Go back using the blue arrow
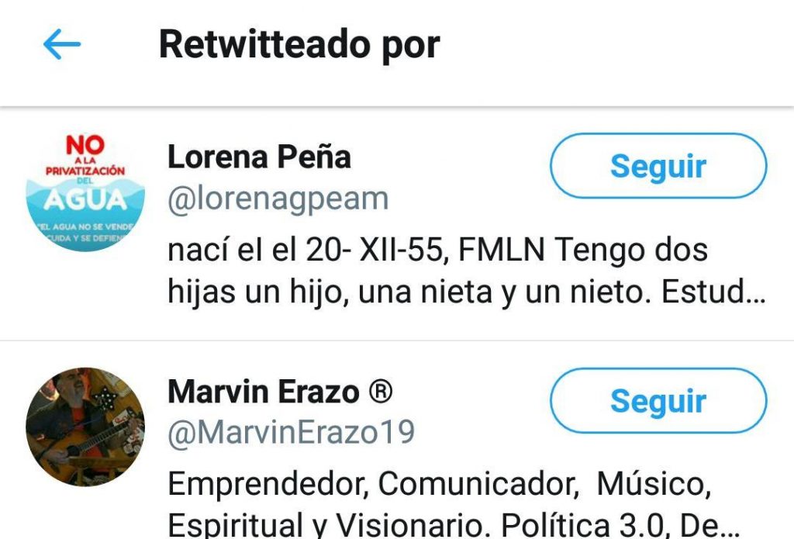This screenshot has width=794, height=539. pyautogui.click(x=62, y=44)
